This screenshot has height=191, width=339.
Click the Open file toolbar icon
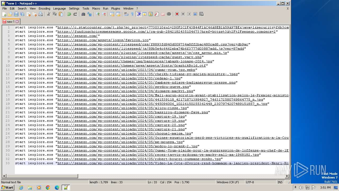(x=10, y=14)
